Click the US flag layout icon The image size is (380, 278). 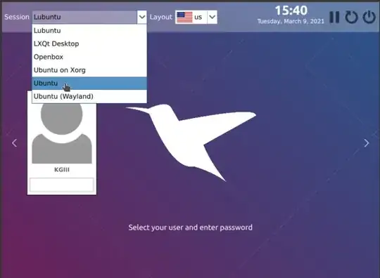point(184,17)
